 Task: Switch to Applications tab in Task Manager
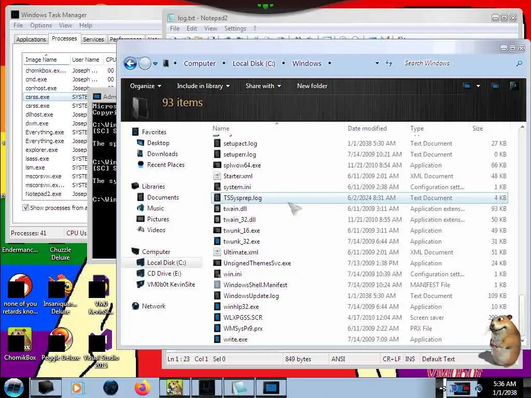tap(31, 39)
